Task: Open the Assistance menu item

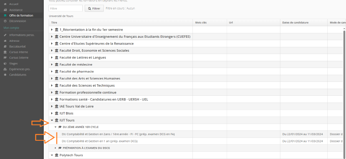Action: click(x=16, y=10)
